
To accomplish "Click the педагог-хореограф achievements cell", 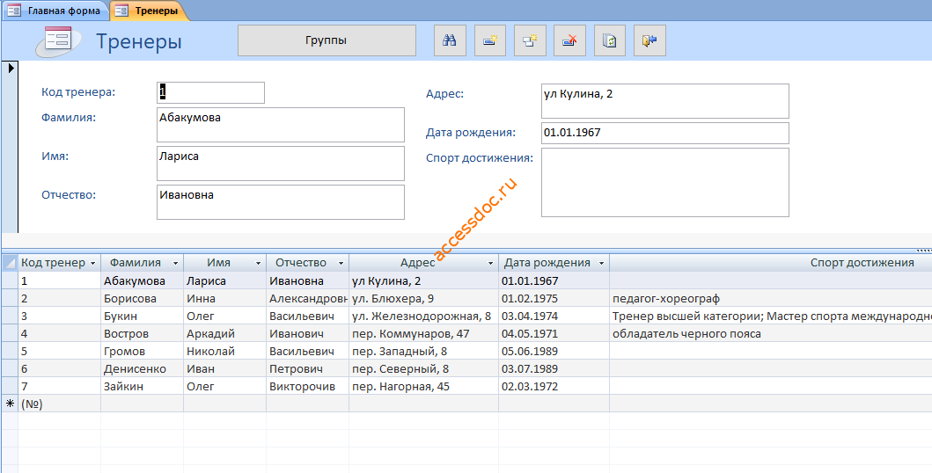I will 771,299.
